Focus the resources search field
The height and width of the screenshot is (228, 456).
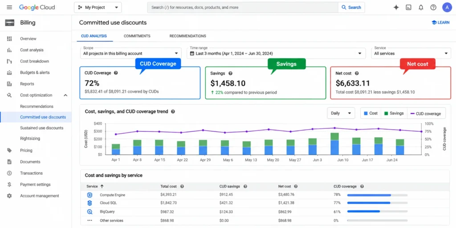[x=243, y=8]
